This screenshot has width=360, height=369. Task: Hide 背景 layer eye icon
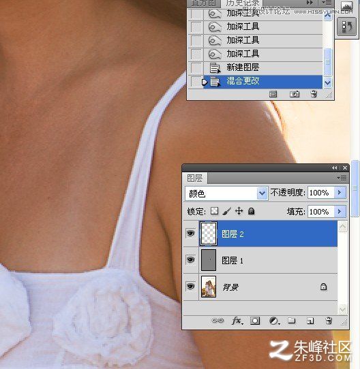tap(191, 287)
